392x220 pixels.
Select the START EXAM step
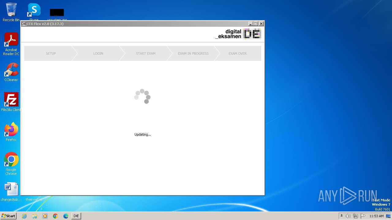146,53
